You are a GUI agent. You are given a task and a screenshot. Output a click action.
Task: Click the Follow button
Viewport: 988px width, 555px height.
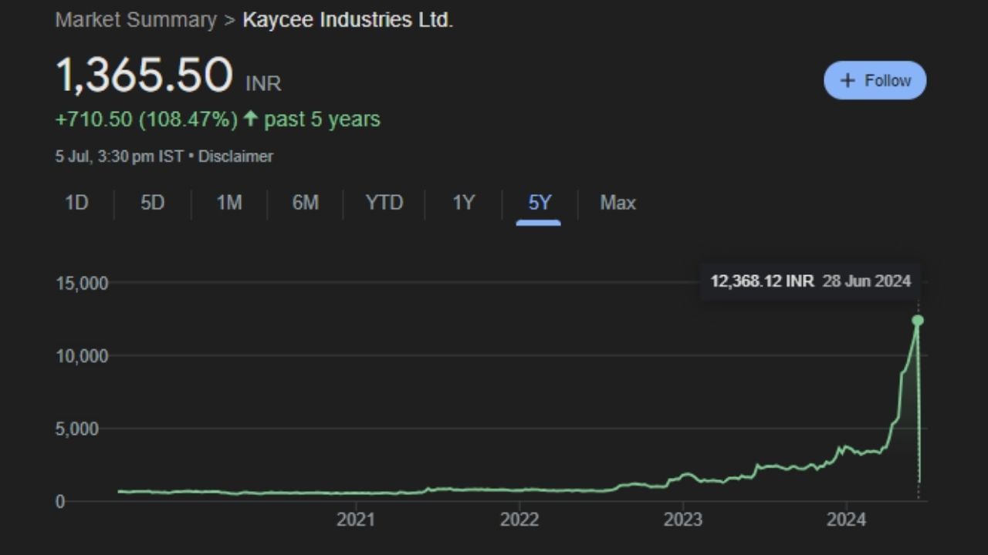875,80
